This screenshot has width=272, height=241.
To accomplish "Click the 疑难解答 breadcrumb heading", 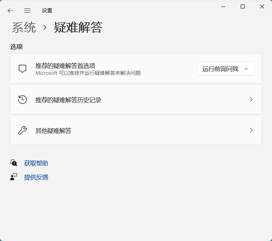I will (78, 27).
